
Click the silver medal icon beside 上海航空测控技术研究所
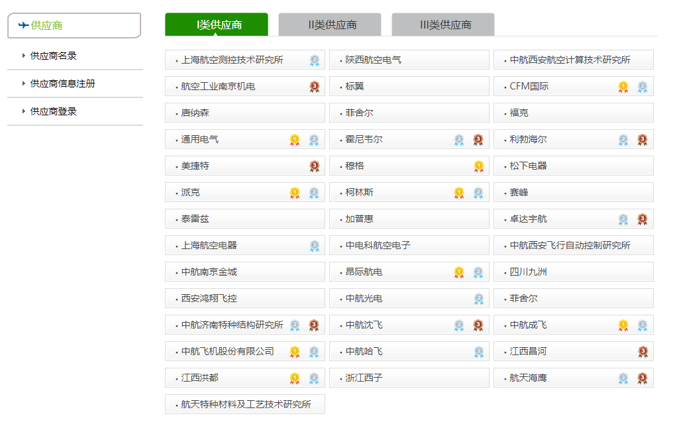click(x=315, y=60)
